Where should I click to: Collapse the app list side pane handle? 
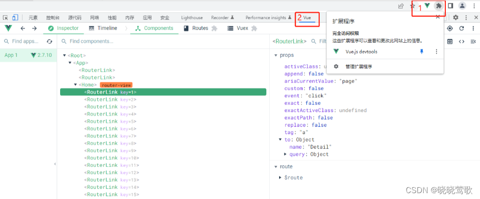(55, 164)
